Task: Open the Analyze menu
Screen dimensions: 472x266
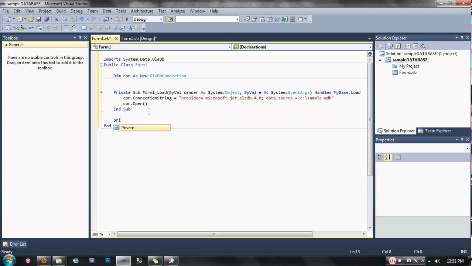Action: [178, 11]
